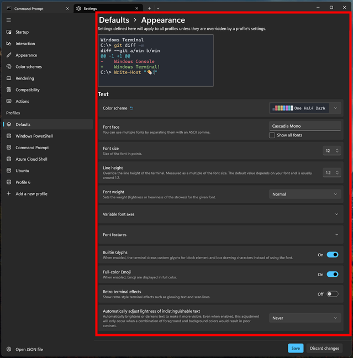Select the Windows PowerShell profile
Viewport: 353px width, 358px height.
click(x=48, y=136)
